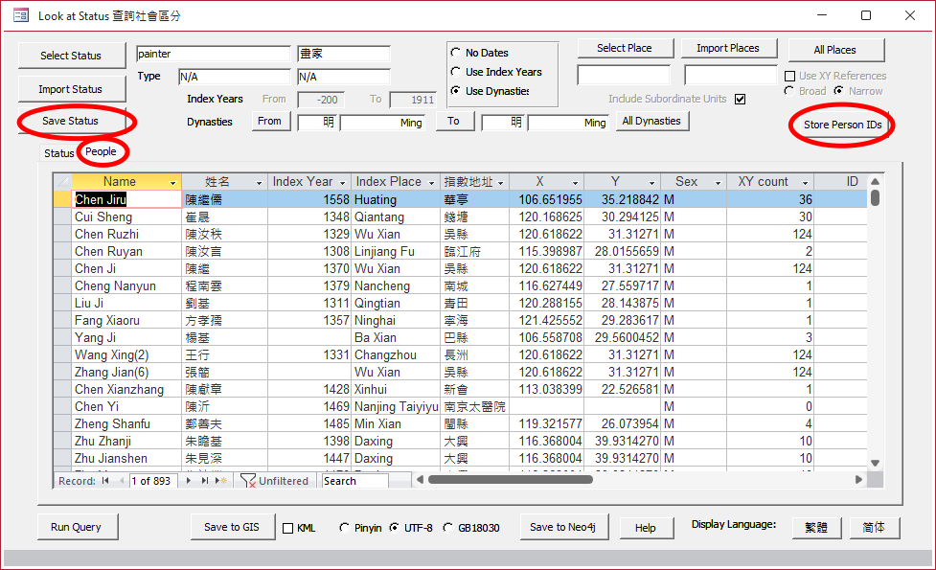Click the Access form icon in title bar

[x=20, y=15]
